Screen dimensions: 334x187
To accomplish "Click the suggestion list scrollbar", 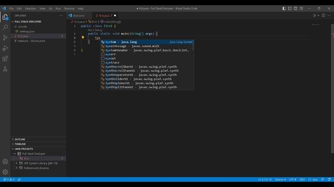I will click(x=193, y=45).
